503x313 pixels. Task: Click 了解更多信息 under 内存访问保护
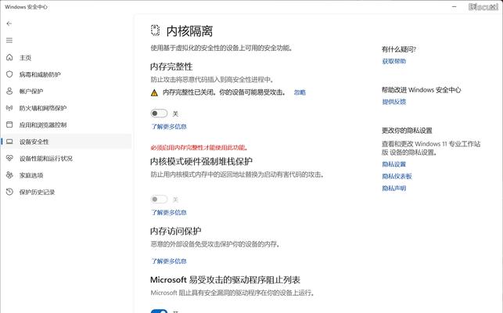(169, 261)
